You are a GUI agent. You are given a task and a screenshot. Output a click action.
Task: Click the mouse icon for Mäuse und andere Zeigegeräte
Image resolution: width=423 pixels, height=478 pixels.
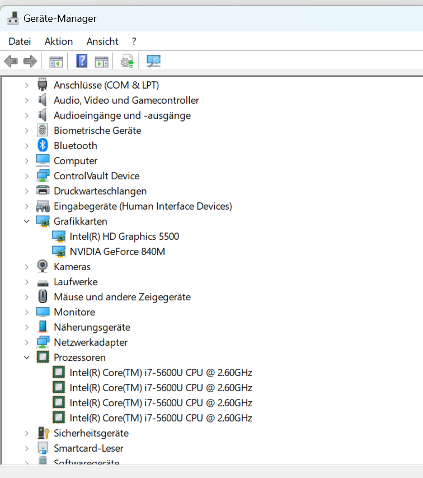tap(43, 296)
